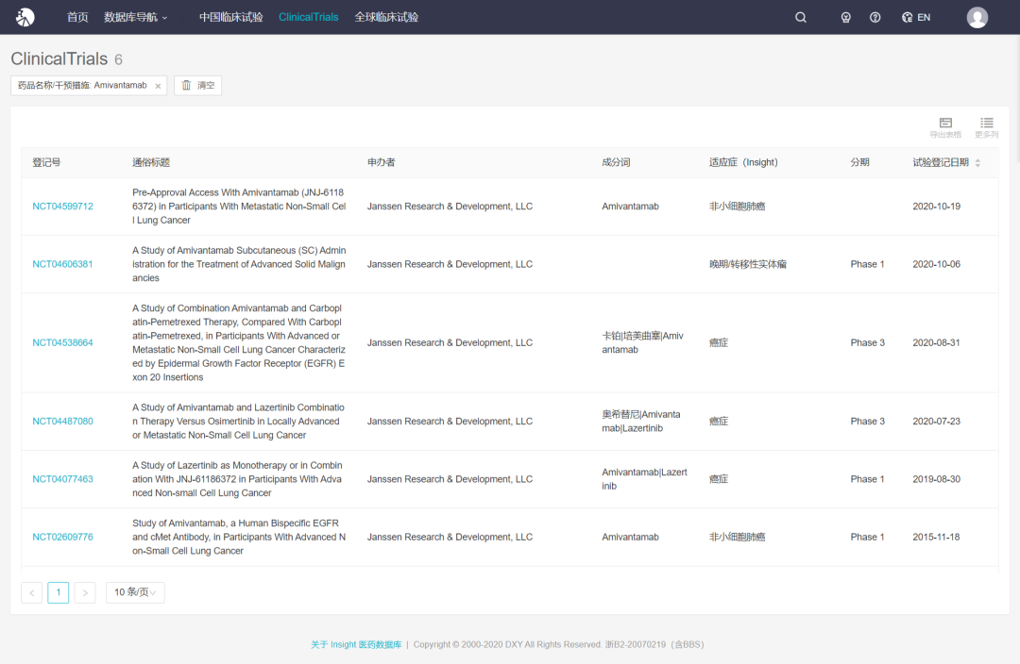1020x664 pixels.
Task: Export the table with 导出表格 icon
Action: click(x=945, y=127)
